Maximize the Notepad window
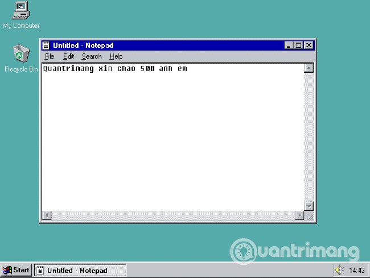The height and width of the screenshot is (278, 370). [298, 45]
